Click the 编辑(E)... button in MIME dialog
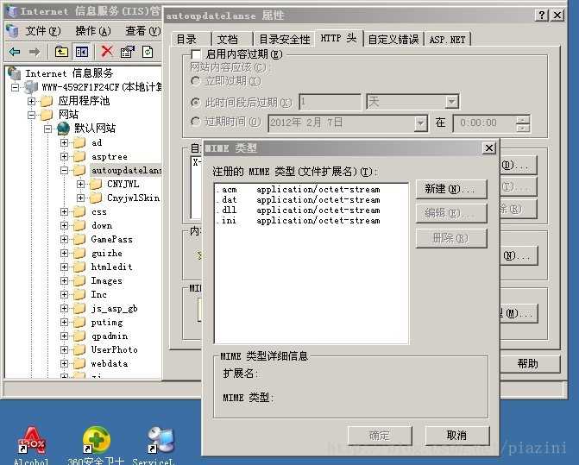The image size is (579, 465). point(451,213)
